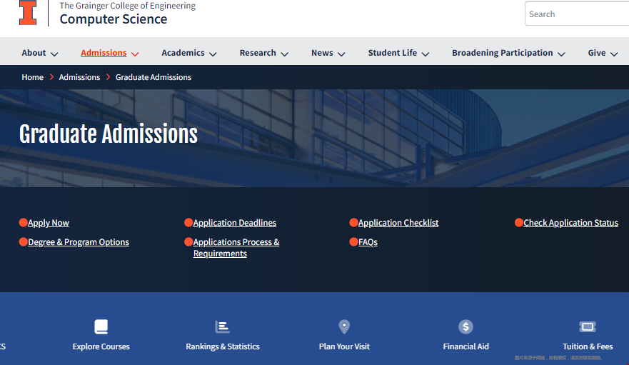Go to Degree & Program Options
The image size is (629, 365).
[79, 242]
